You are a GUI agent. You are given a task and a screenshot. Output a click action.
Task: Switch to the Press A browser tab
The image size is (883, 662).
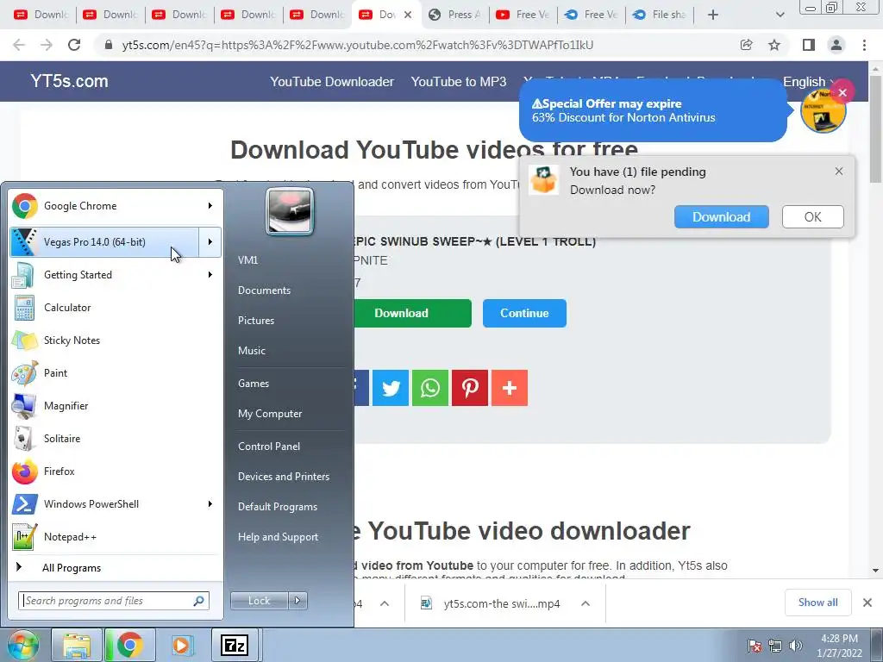[454, 15]
